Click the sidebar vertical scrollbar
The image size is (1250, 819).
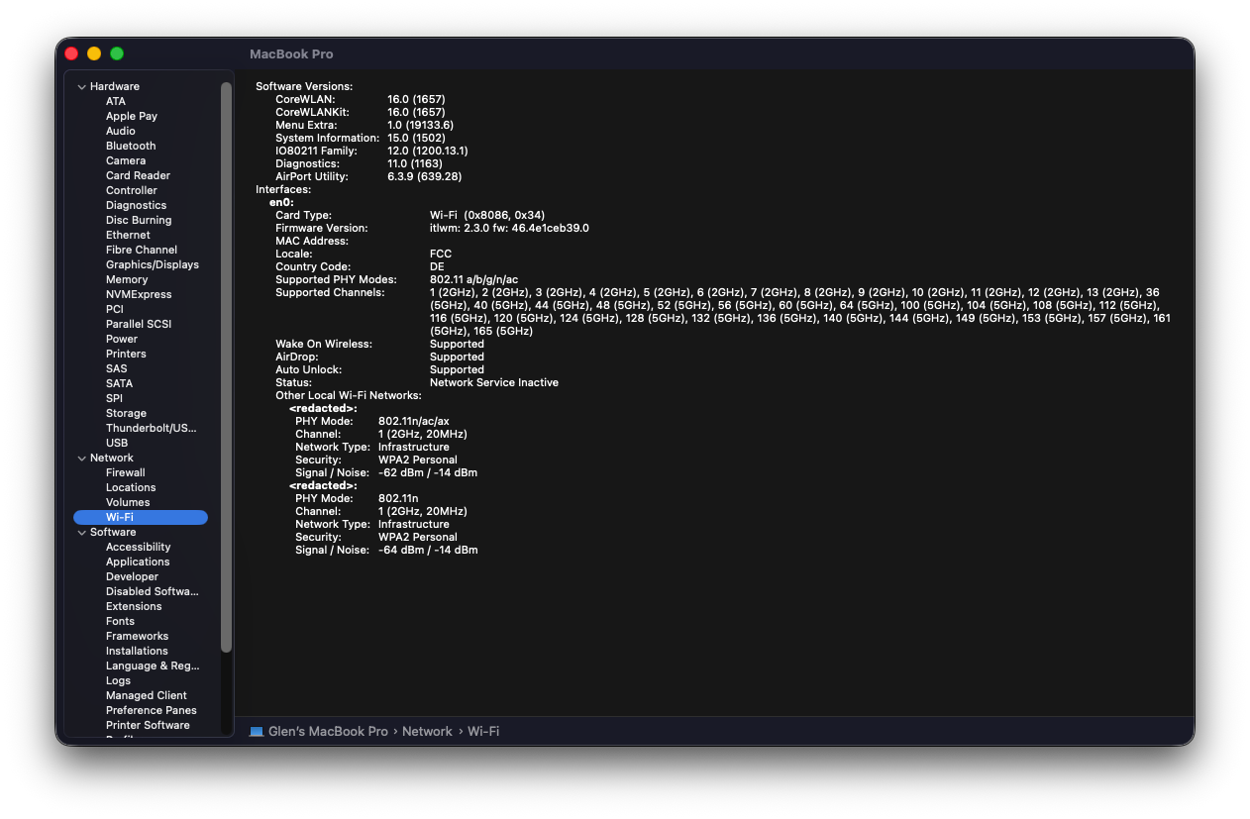coord(226,366)
